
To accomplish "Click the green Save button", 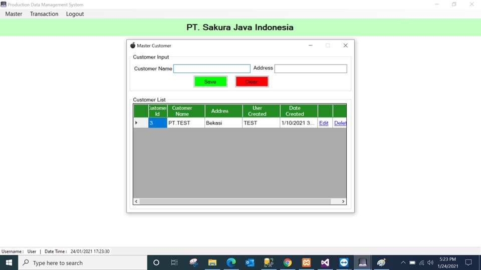I will coord(210,81).
